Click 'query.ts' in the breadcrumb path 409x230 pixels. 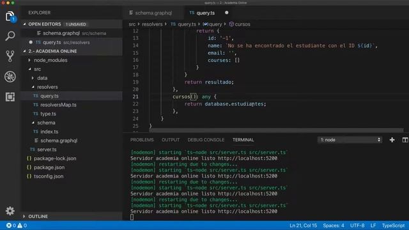pyautogui.click(x=187, y=24)
